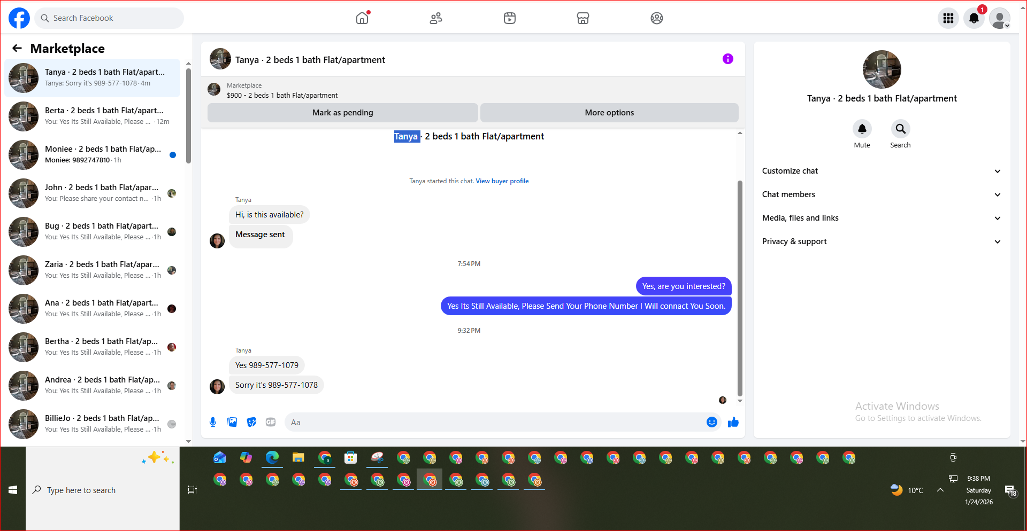Image resolution: width=1027 pixels, height=531 pixels.
Task: Open the nine-dot Menu grid
Action: [948, 18]
